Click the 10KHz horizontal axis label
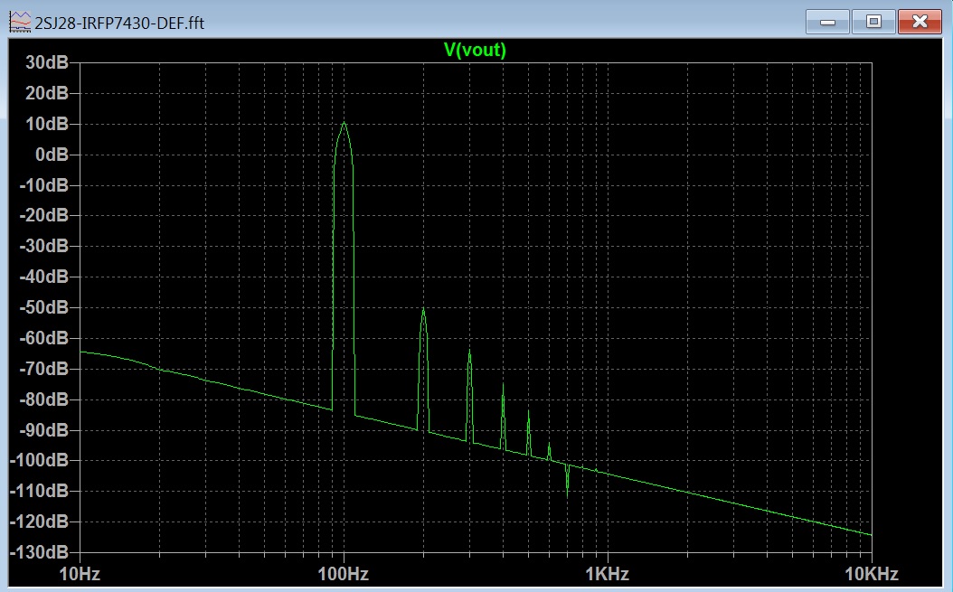The image size is (953, 592). [x=871, y=574]
